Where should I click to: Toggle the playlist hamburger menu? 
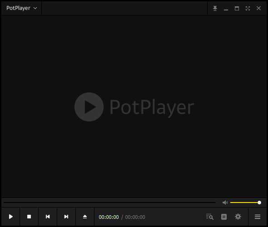pyautogui.click(x=258, y=217)
